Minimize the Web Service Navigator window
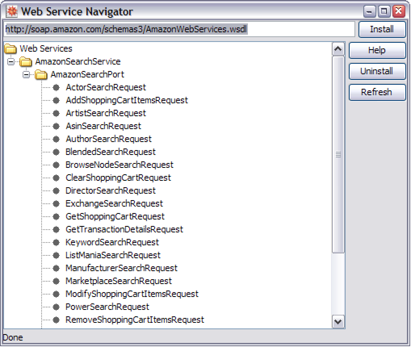411x347 pixels. click(x=370, y=12)
